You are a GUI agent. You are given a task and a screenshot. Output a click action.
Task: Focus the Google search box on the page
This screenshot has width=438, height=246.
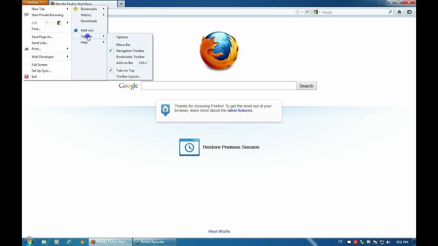(x=219, y=86)
